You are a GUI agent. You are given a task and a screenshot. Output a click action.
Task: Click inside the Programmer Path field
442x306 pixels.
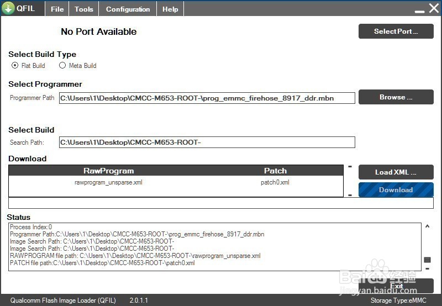click(x=207, y=98)
